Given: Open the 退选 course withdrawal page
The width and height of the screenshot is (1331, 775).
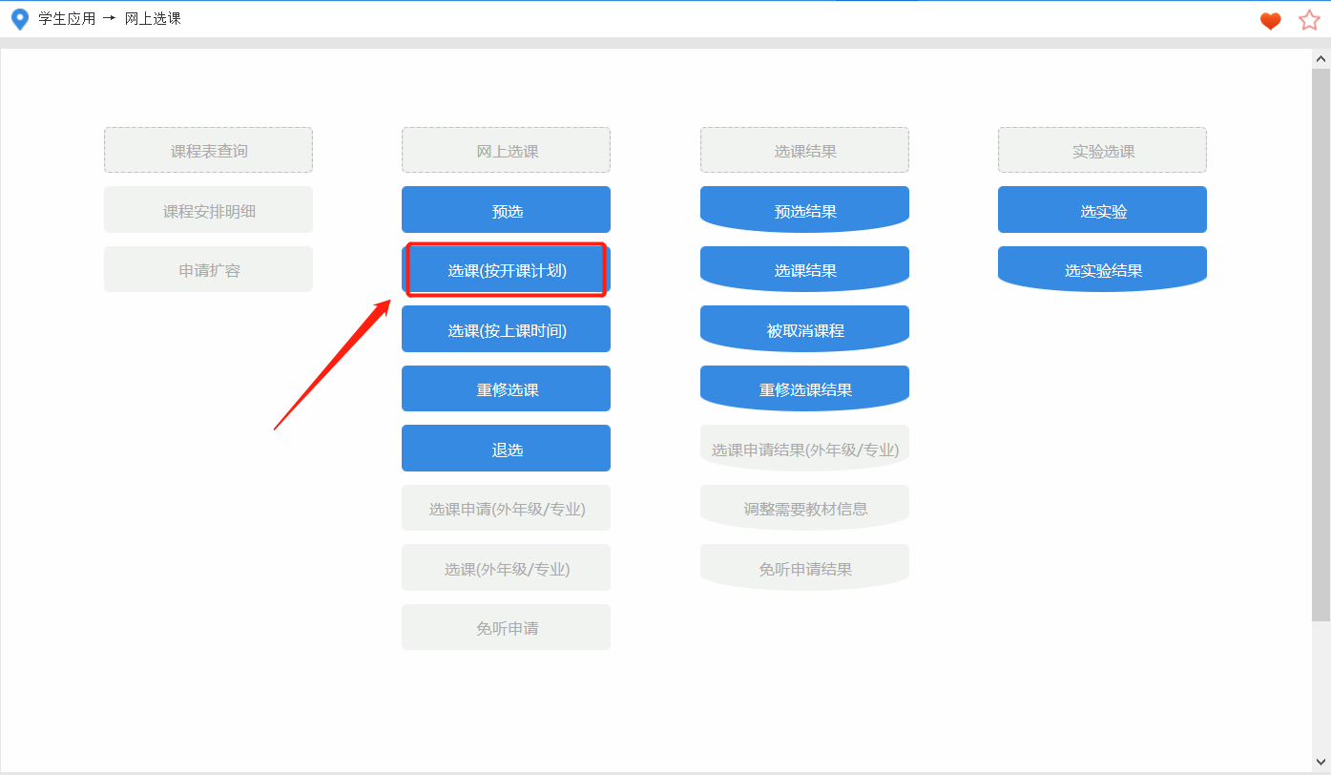Looking at the screenshot, I should pos(506,448).
